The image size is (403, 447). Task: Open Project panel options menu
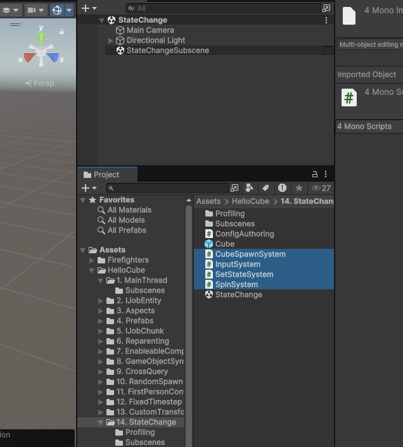tap(326, 174)
